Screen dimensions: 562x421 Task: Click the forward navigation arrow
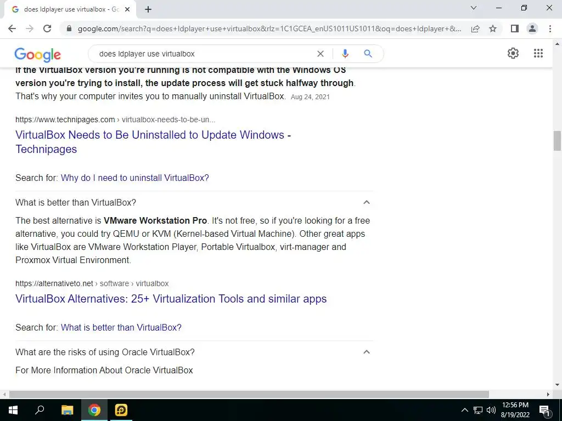coord(30,29)
